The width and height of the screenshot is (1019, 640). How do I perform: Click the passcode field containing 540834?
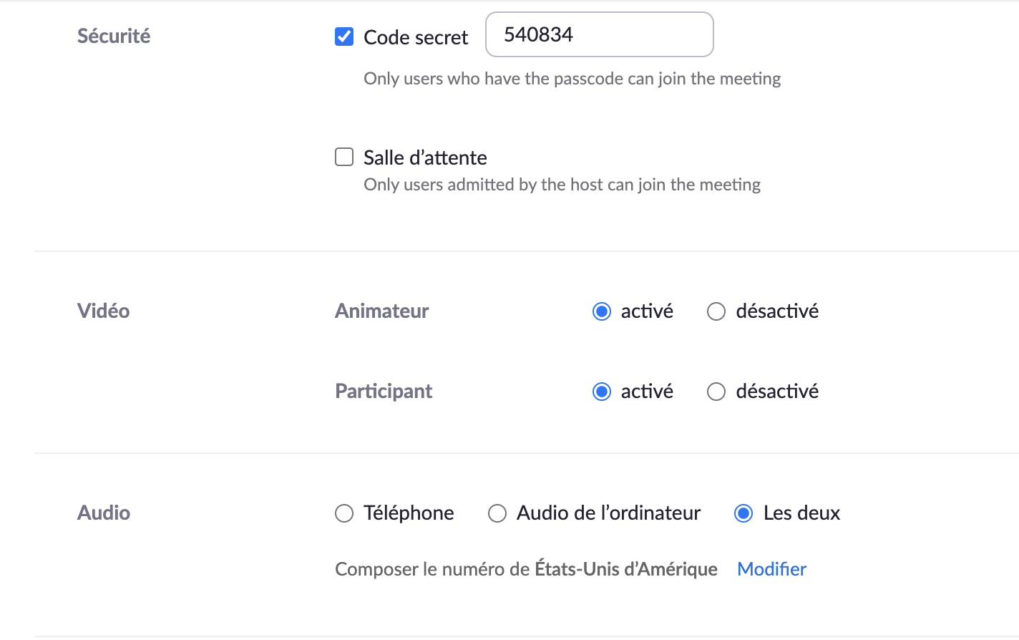[599, 34]
